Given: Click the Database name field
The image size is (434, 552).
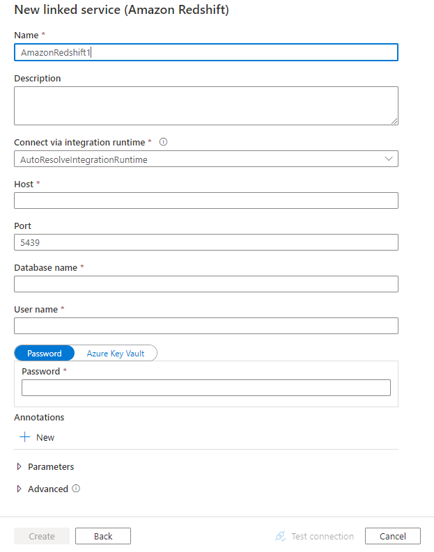Looking at the screenshot, I should (206, 284).
